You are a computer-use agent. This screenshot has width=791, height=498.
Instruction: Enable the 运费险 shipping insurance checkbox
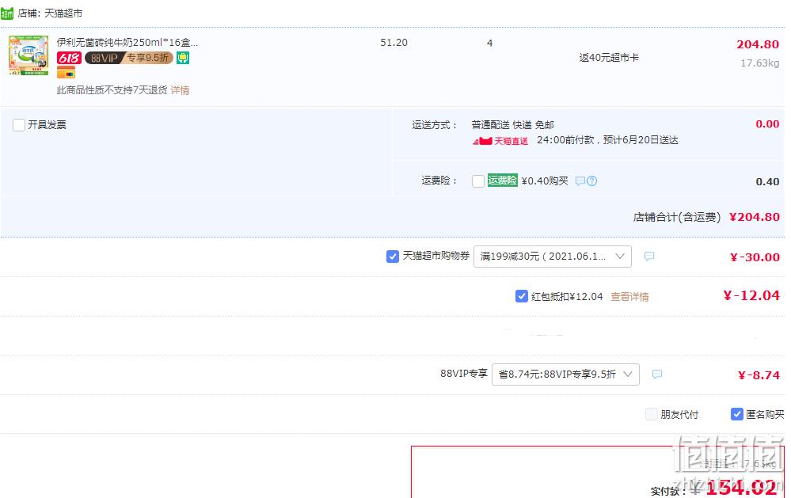coord(477,181)
